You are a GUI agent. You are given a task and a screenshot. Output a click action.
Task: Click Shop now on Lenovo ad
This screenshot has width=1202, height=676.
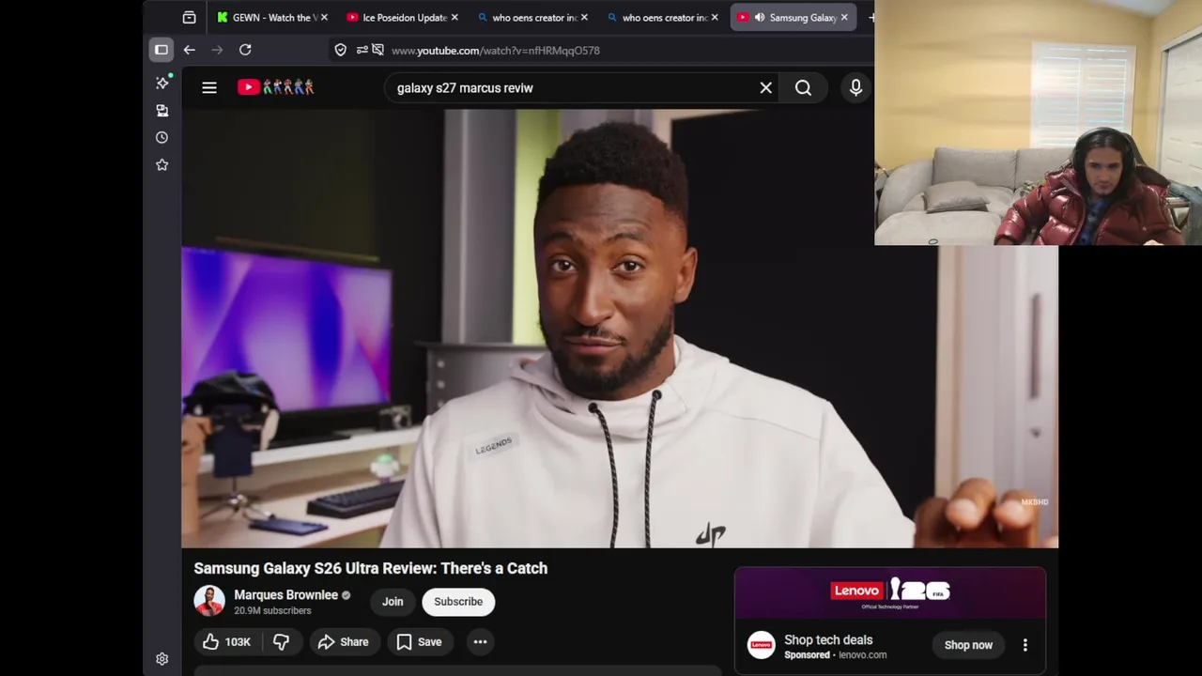click(x=968, y=645)
